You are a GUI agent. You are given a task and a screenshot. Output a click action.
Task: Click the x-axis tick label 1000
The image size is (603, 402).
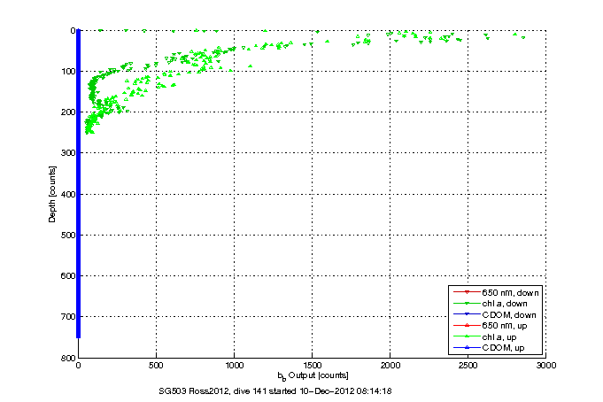(x=234, y=366)
